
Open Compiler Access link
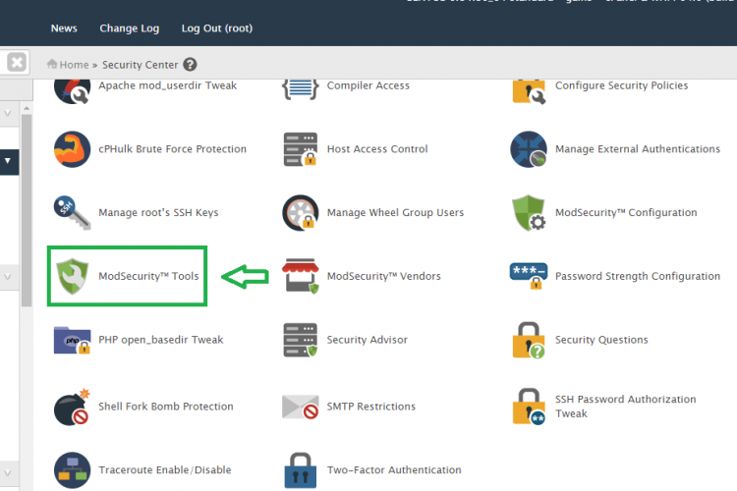pos(368,85)
